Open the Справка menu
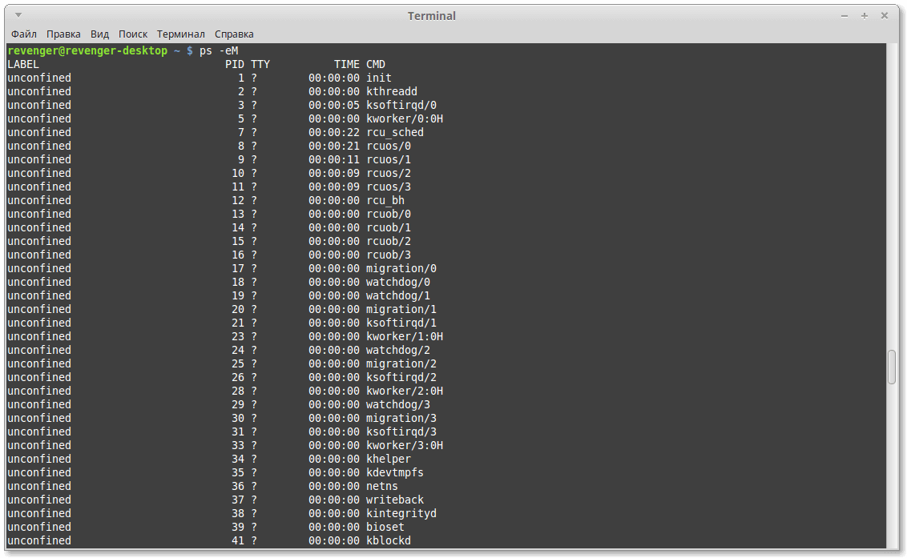Image resolution: width=907 pixels, height=558 pixels. click(234, 34)
